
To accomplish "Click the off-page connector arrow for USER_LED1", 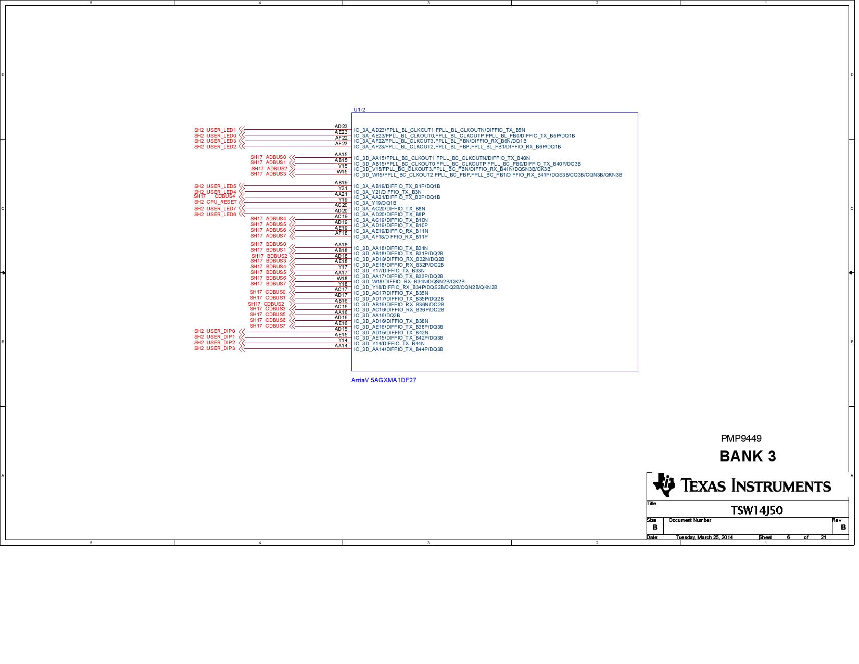I will coord(242,130).
